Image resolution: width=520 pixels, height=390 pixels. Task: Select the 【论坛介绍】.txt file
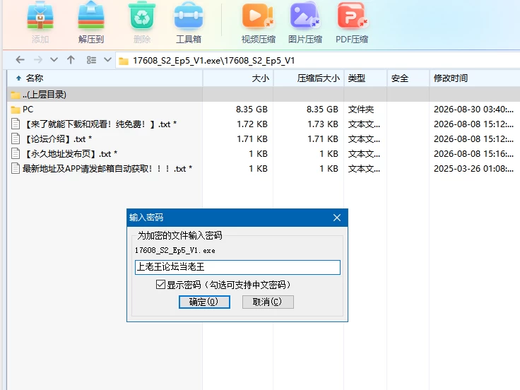(x=264, y=139)
